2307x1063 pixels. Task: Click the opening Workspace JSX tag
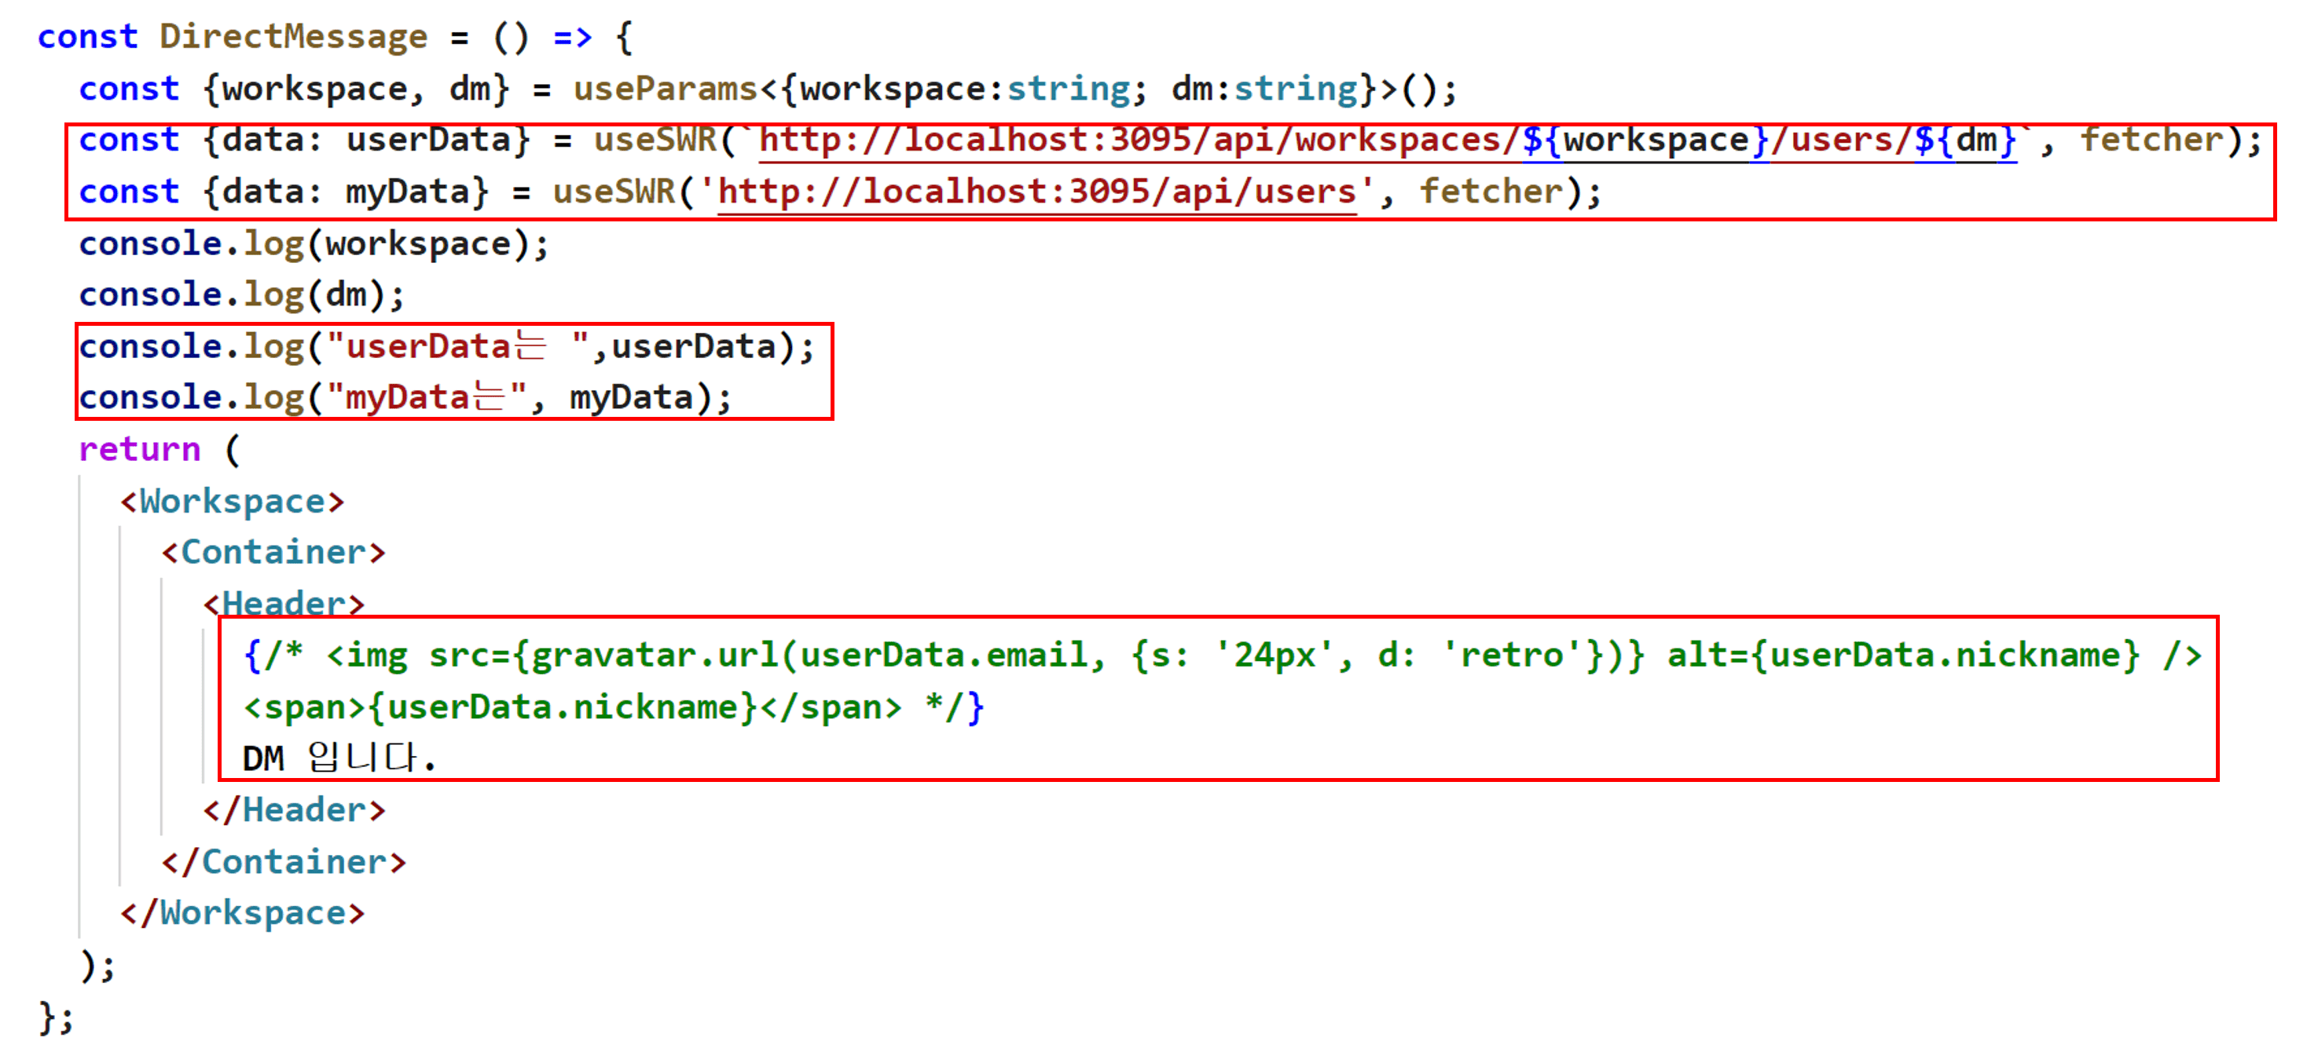pos(232,501)
